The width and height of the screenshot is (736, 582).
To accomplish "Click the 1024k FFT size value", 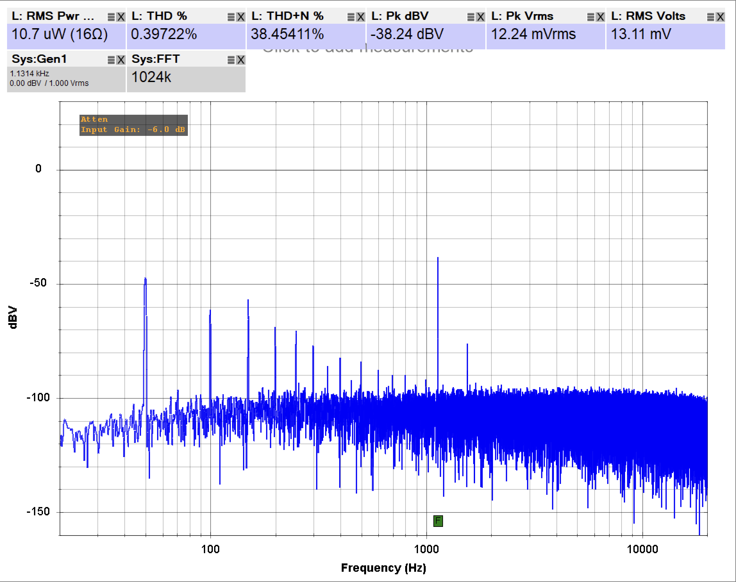I will pyautogui.click(x=151, y=77).
